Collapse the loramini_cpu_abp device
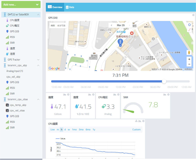 [x=38, y=65]
